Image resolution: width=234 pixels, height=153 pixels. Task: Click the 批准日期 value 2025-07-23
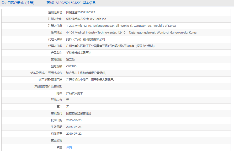point(74,120)
